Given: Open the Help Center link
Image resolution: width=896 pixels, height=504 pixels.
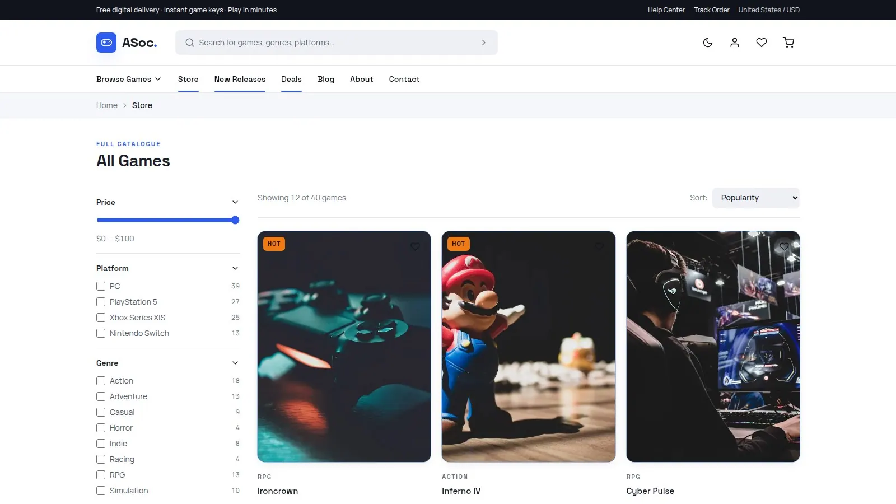Looking at the screenshot, I should pyautogui.click(x=666, y=10).
